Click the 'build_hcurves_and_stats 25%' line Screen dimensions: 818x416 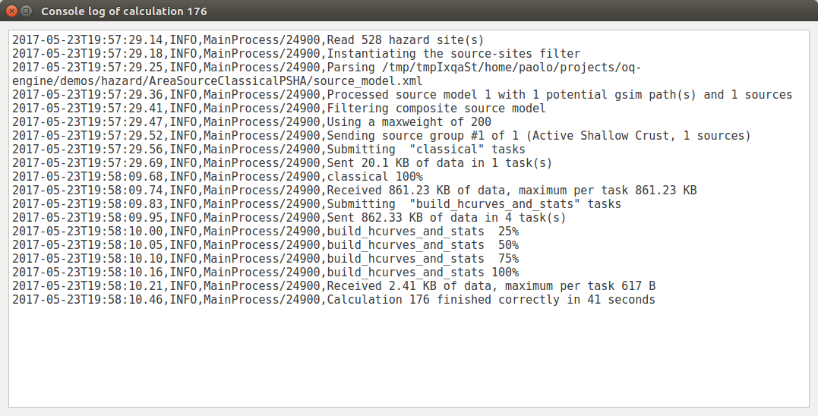(x=422, y=232)
